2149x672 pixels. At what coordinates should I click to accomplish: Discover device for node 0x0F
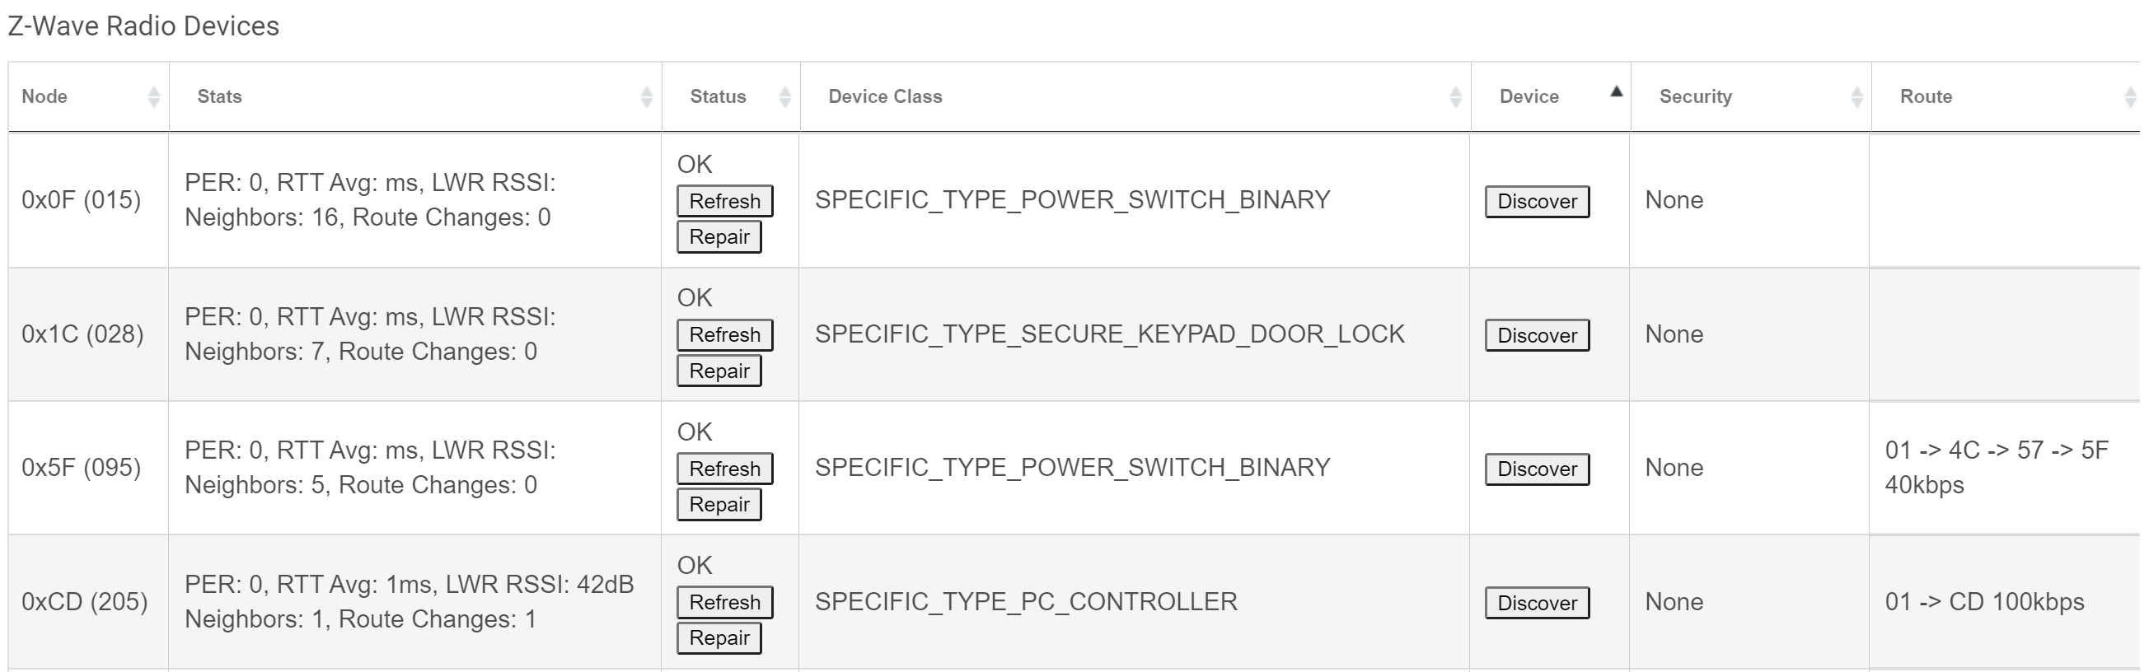(x=1538, y=201)
